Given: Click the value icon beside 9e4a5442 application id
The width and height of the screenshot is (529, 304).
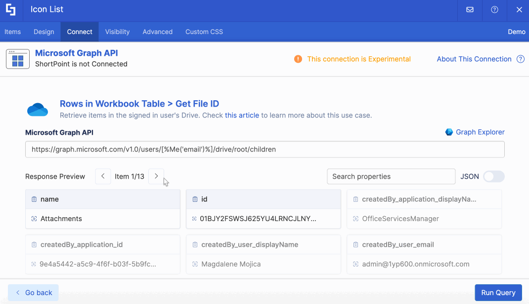Looking at the screenshot, I should coord(34,265).
